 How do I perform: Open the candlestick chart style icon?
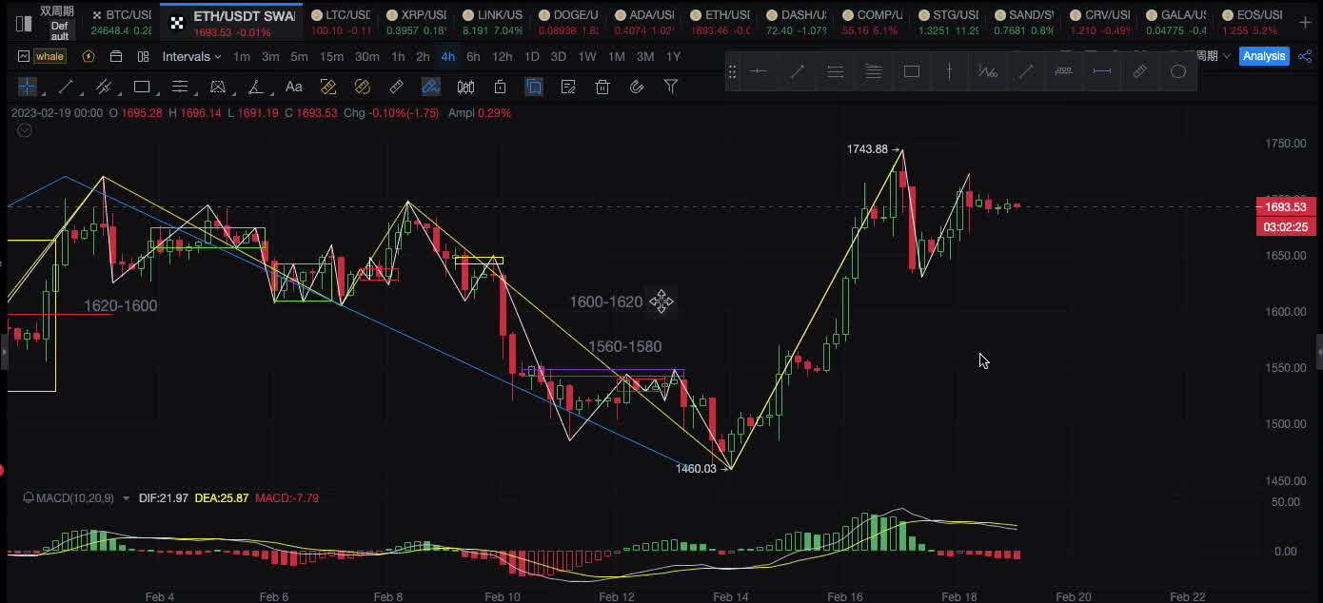point(465,88)
